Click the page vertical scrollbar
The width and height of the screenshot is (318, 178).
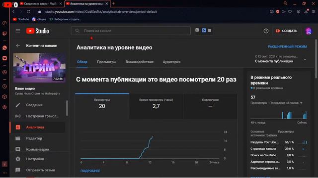[316, 58]
